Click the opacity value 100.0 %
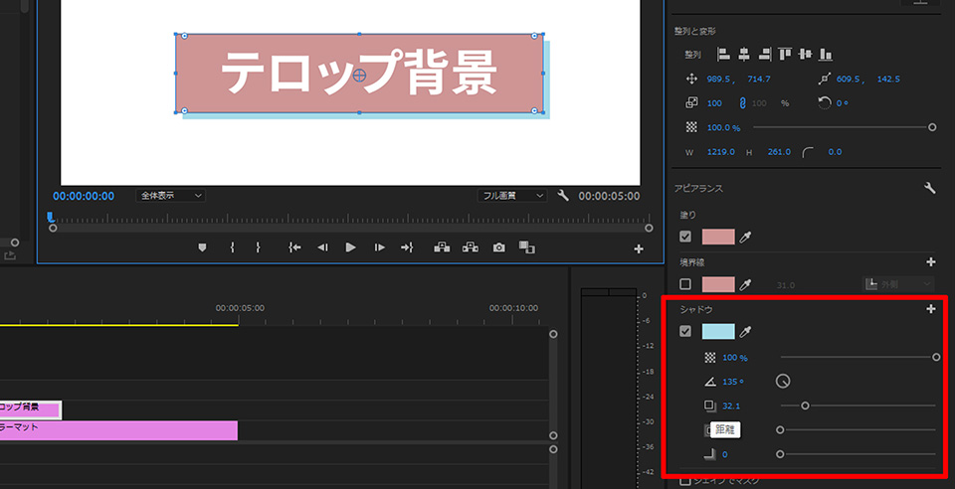 pos(723,128)
